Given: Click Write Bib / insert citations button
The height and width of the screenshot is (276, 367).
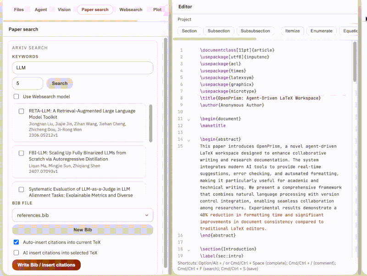Looking at the screenshot, I should (x=46, y=265).
